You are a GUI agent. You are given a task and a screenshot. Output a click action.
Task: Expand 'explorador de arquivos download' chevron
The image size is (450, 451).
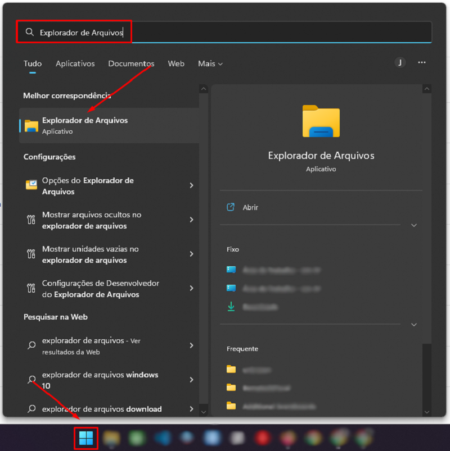[x=192, y=409]
